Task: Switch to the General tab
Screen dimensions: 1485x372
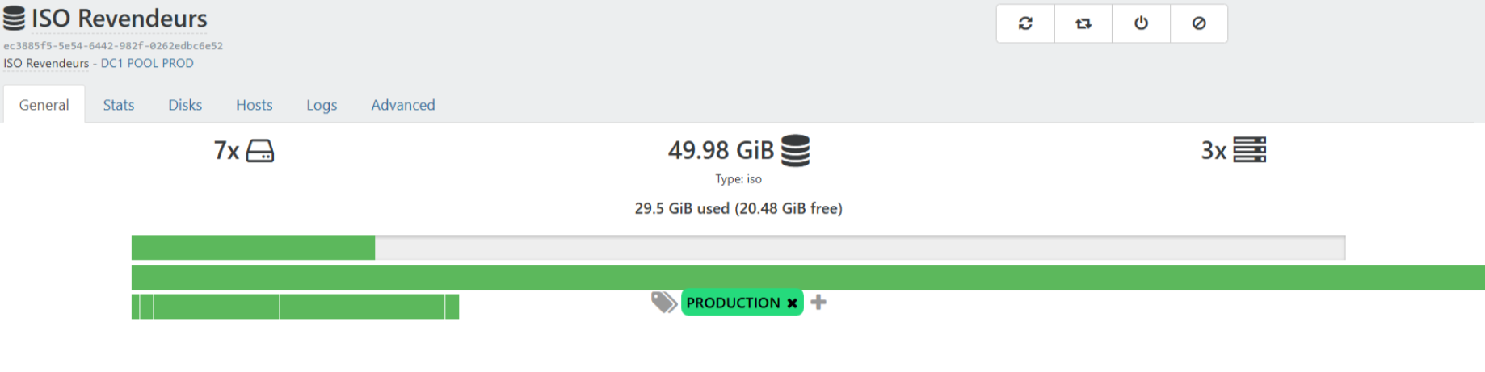Action: point(44,105)
